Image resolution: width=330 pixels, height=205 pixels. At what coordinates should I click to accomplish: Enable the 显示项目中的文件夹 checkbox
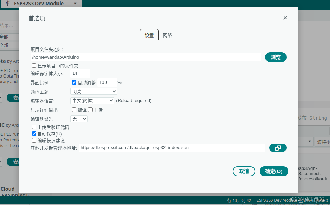pyautogui.click(x=34, y=65)
